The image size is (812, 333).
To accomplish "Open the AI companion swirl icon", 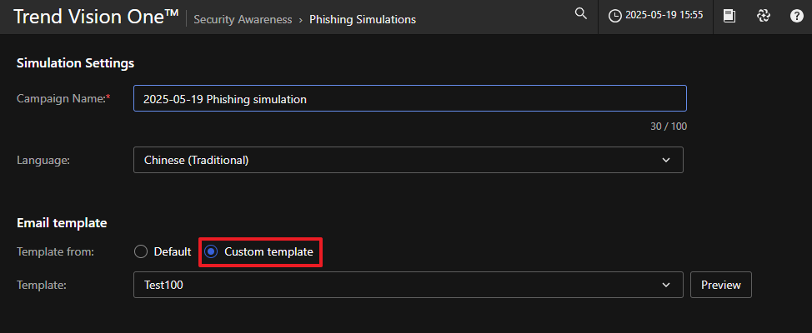I will point(763,16).
